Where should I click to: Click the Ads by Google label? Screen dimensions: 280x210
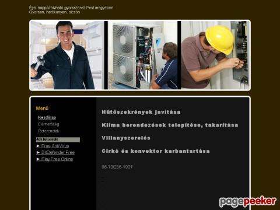(x=47, y=139)
